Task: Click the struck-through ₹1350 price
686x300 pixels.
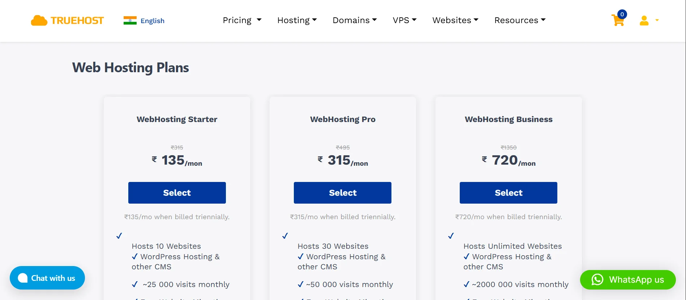Action: (509, 148)
